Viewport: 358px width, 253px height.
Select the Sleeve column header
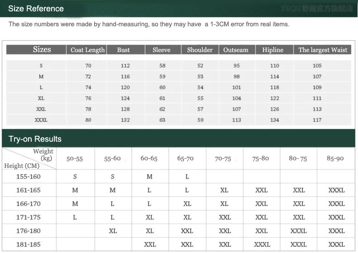162,50
